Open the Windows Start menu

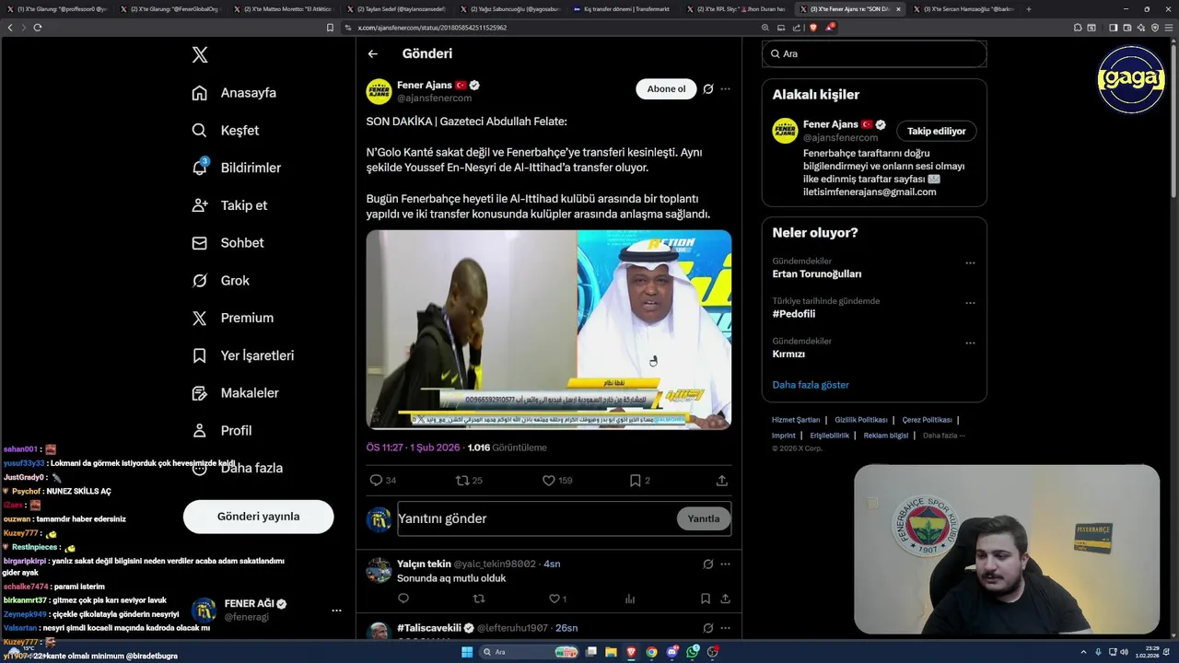pos(467,652)
